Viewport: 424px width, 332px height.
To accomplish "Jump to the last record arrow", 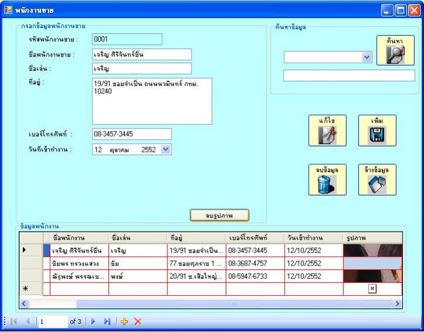I will pos(106,321).
